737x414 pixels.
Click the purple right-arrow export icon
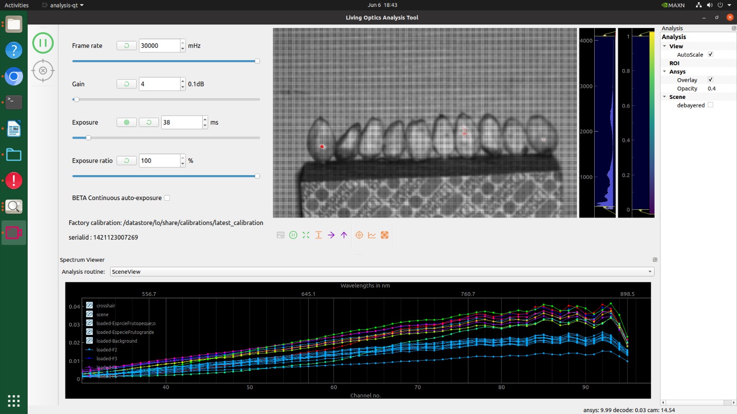coord(331,235)
